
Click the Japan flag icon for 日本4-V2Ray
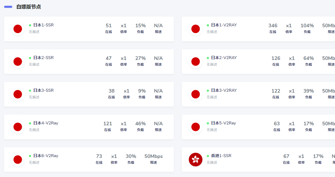tap(18, 127)
